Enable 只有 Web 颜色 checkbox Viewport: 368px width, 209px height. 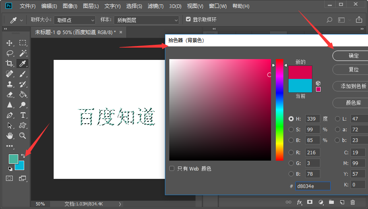pyautogui.click(x=172, y=168)
